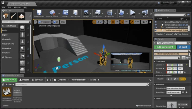This screenshot has height=109, width=192.
Task: Toggle visibility of NetworkPlayerStart in the outliner
Action: (156, 22)
